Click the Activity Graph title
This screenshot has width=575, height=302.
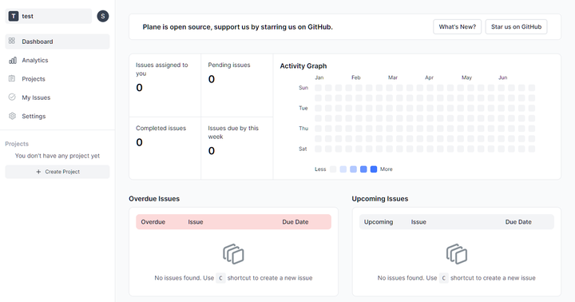303,66
